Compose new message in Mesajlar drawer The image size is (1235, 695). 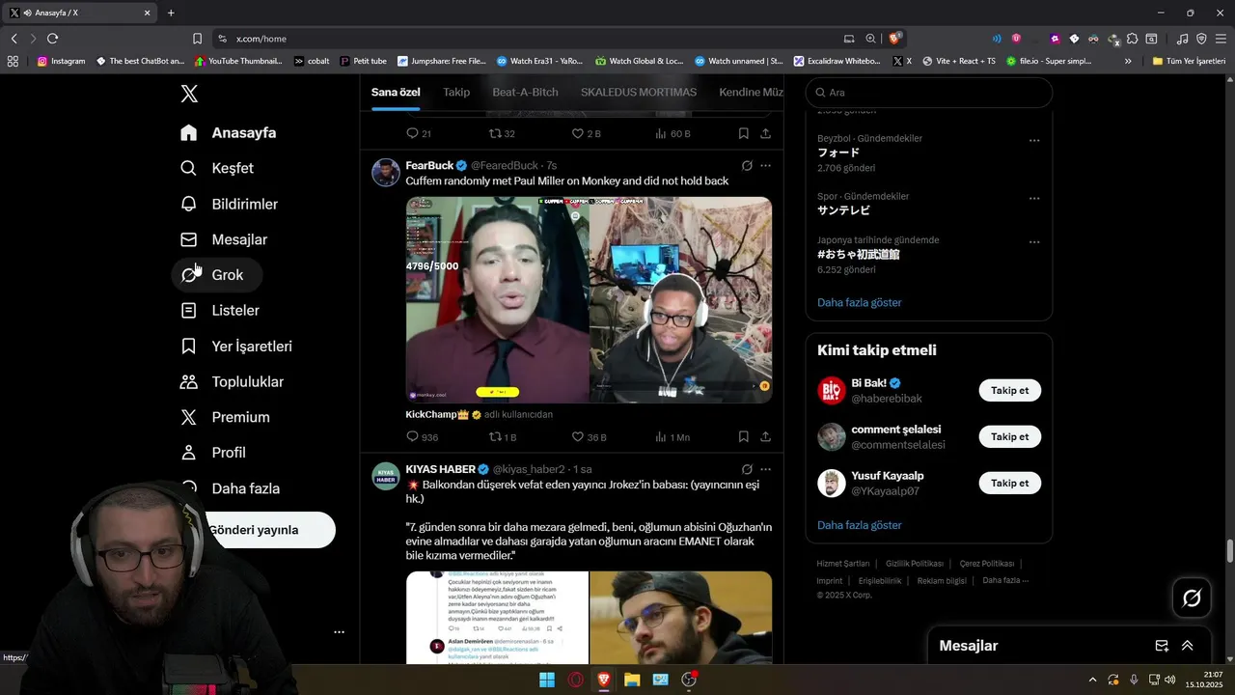[x=1162, y=646]
